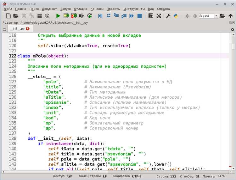Click line number 122 in gutter

point(13,56)
